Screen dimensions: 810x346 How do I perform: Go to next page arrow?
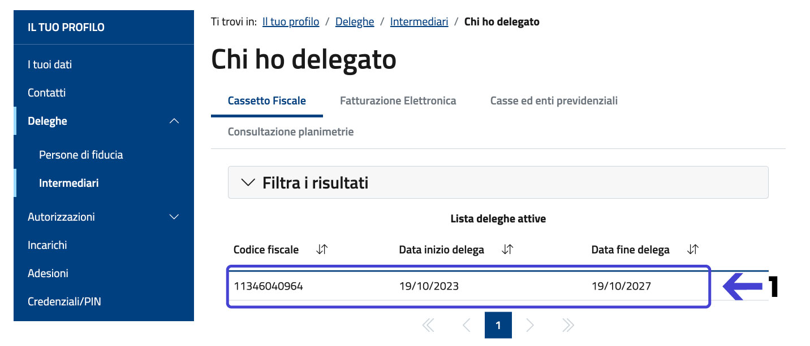tap(530, 325)
